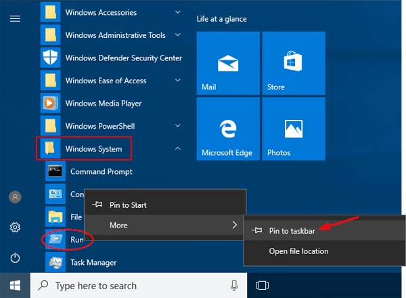Open Microsoft Edge tile
The width and height of the screenshot is (406, 298).
tap(227, 129)
